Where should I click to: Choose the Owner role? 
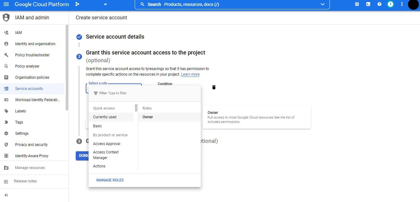click(x=169, y=117)
